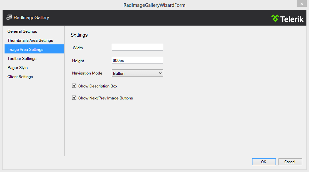Click the RadImageGallery header title text
The width and height of the screenshot is (309, 172).
coord(32,17)
